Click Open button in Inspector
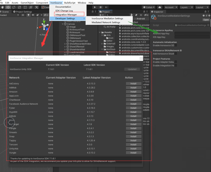The image size is (211, 172). pyautogui.click(x=206, y=20)
